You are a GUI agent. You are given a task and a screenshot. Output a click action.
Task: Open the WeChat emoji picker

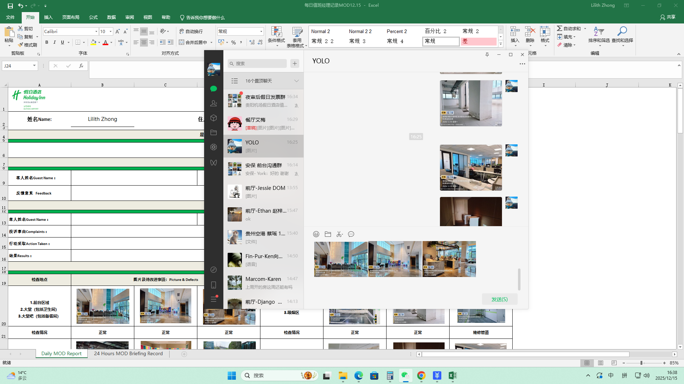click(316, 234)
